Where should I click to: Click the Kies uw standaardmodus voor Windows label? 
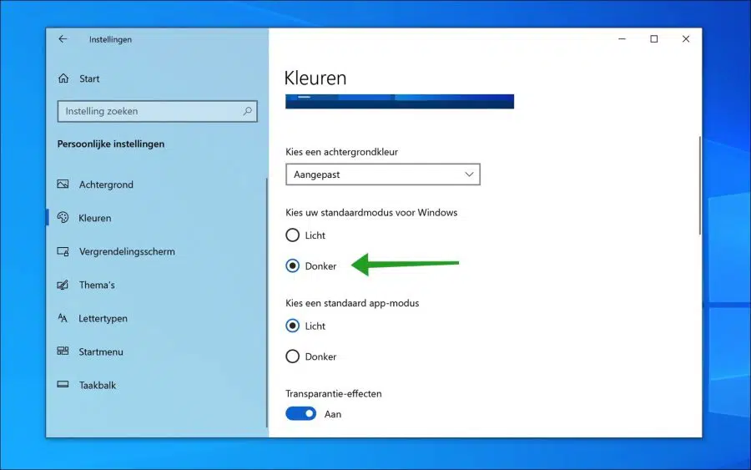pyautogui.click(x=371, y=212)
